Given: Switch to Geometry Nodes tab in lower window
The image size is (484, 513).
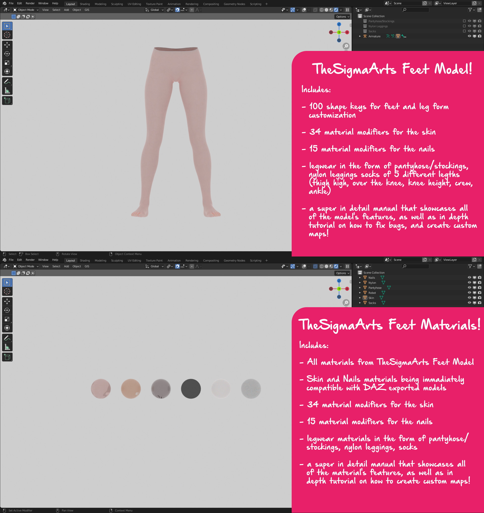Looking at the screenshot, I should pos(234,261).
